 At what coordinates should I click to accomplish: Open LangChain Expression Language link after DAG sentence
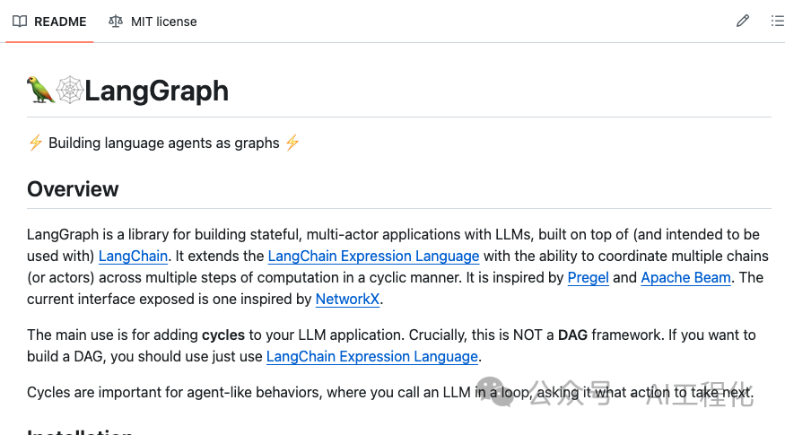(x=372, y=356)
